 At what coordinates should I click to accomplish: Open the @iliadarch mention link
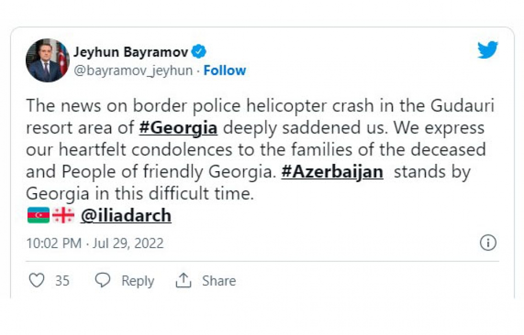coord(126,216)
